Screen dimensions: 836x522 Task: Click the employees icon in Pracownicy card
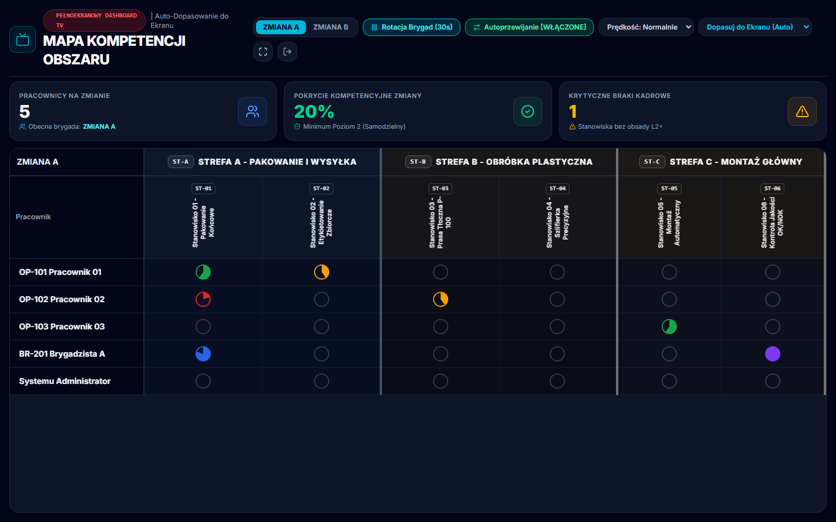tap(253, 111)
